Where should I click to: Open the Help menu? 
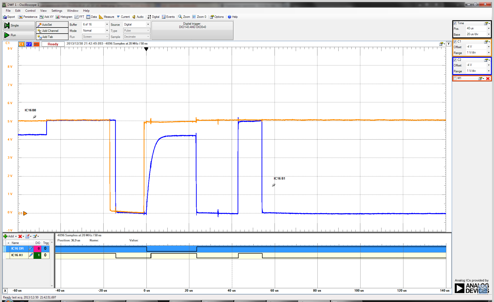(86, 11)
